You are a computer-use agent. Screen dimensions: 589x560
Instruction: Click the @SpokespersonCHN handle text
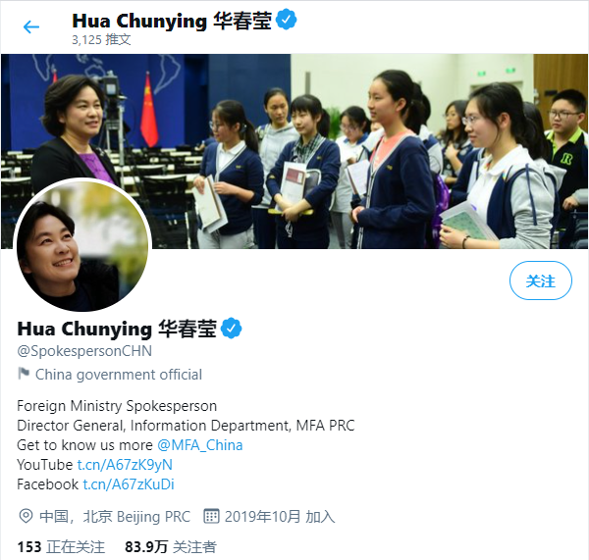pyautogui.click(x=84, y=351)
